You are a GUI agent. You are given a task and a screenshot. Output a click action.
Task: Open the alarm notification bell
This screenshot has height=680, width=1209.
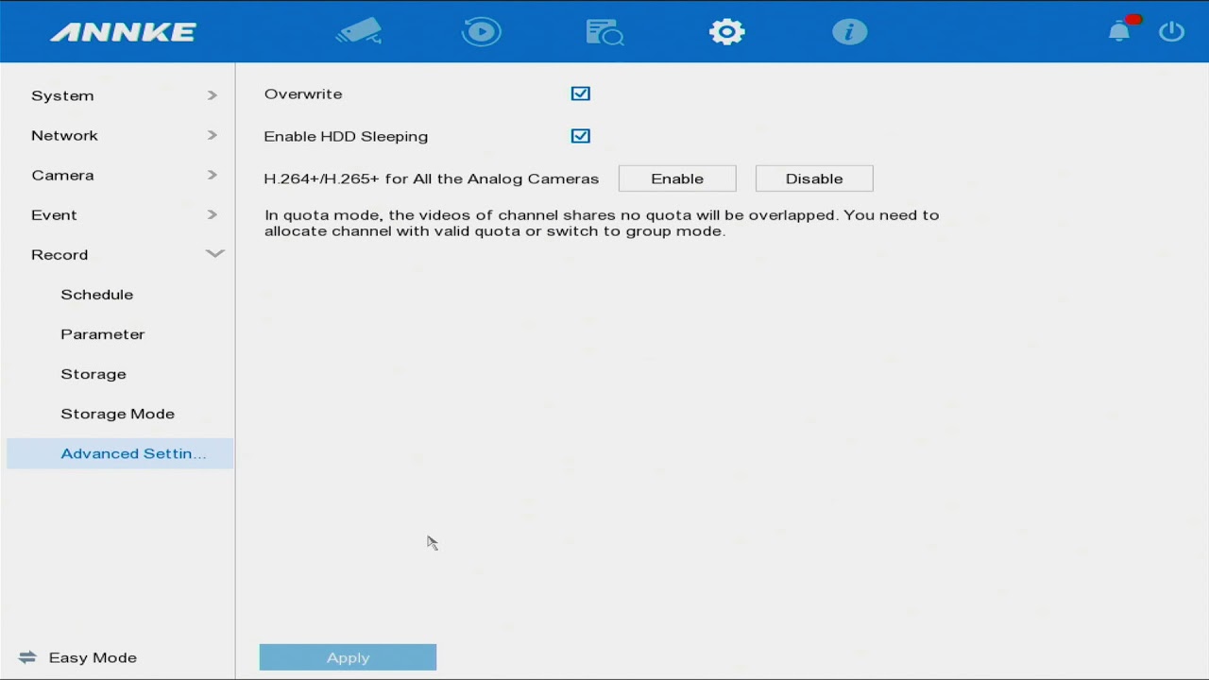point(1120,31)
